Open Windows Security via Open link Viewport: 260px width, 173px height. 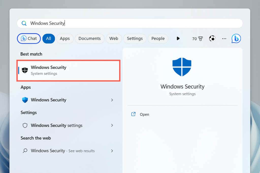click(x=144, y=114)
